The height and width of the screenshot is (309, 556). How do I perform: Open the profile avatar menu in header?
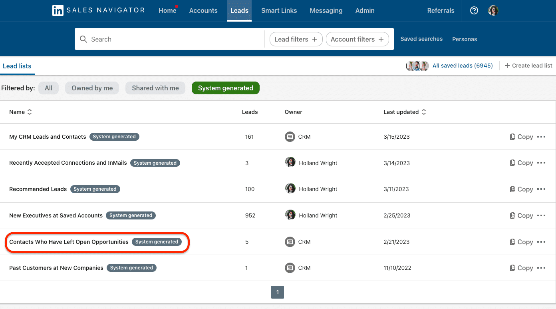pos(493,11)
